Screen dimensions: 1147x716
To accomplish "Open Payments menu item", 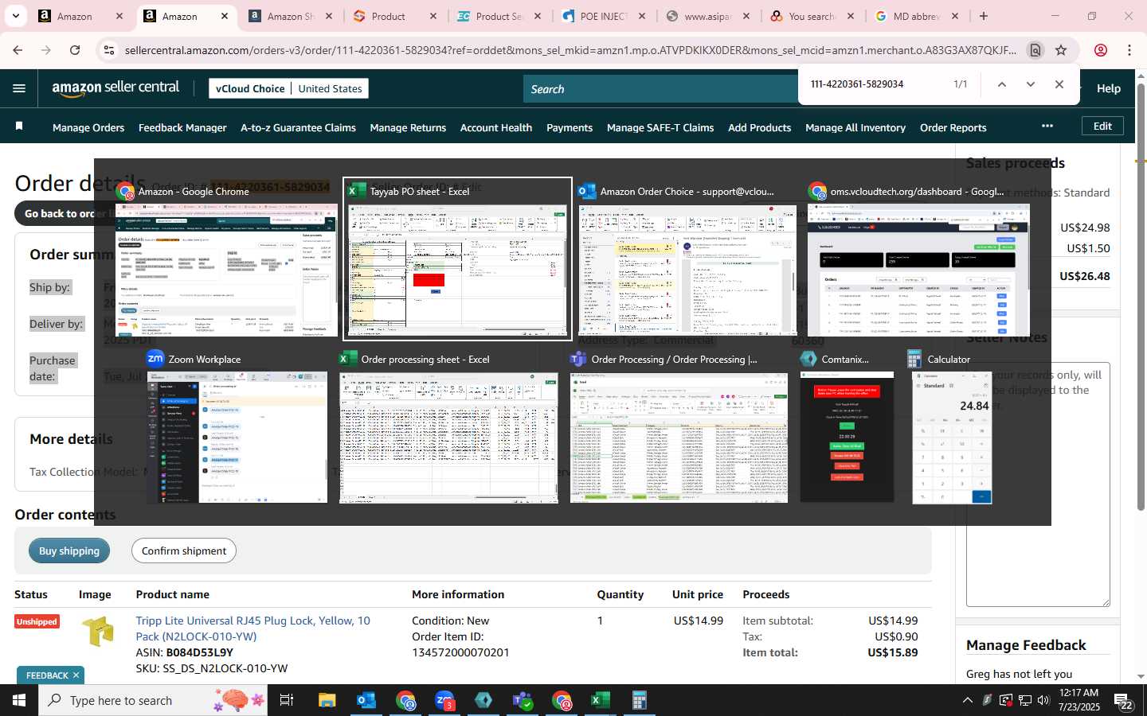I will point(570,127).
